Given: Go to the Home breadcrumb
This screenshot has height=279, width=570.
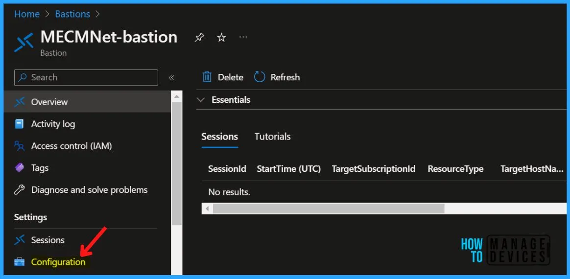Looking at the screenshot, I should [27, 14].
